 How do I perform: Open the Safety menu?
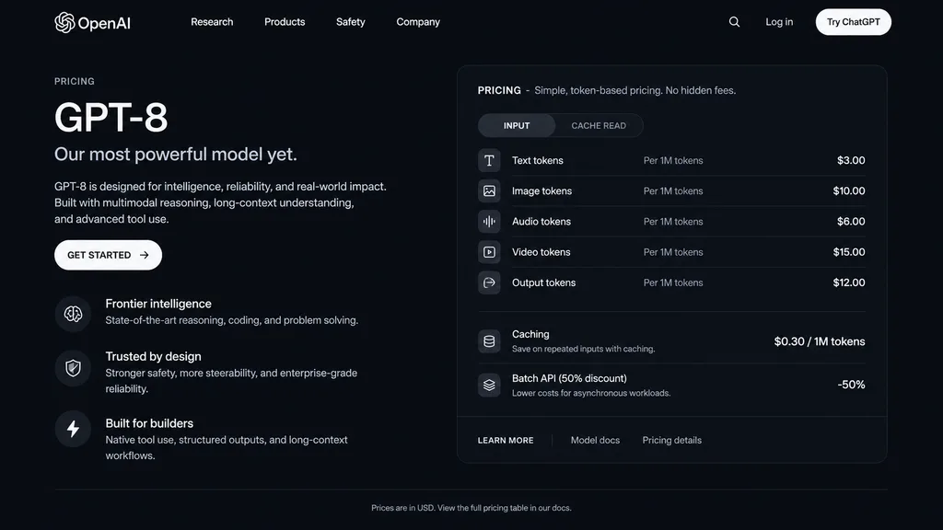click(351, 22)
